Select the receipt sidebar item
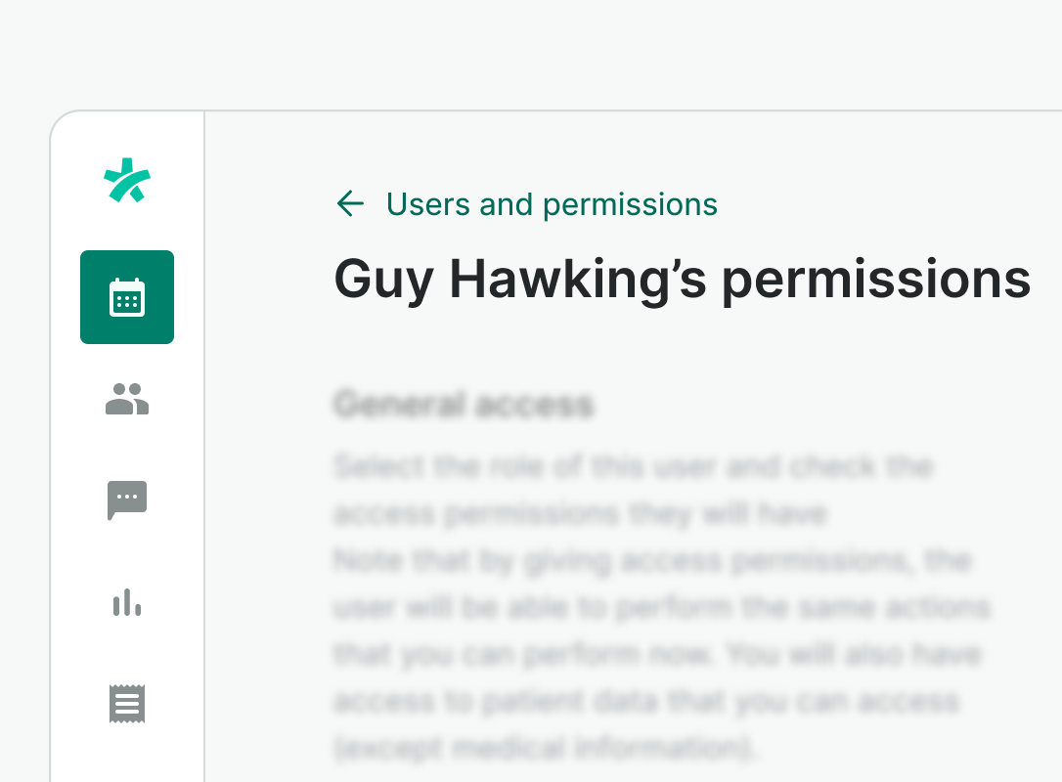 [x=127, y=704]
